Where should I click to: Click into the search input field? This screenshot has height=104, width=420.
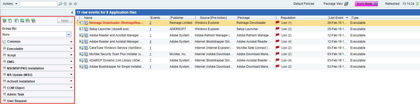38,4
